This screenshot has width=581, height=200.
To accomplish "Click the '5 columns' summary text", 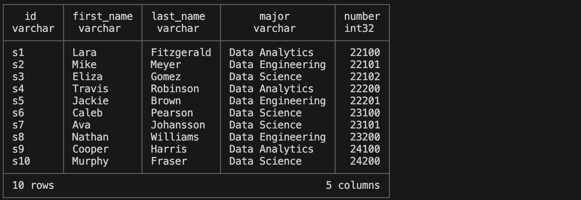I will click(x=353, y=185).
